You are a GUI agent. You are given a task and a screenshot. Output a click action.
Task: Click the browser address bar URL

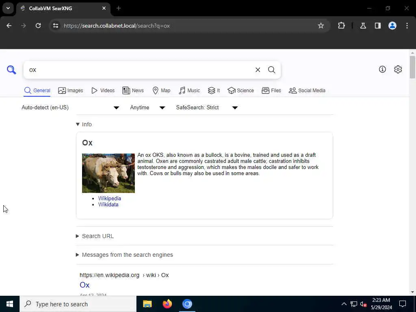[x=117, y=26]
